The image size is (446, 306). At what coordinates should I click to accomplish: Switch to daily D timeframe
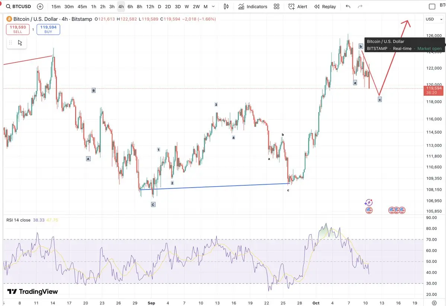click(x=159, y=7)
